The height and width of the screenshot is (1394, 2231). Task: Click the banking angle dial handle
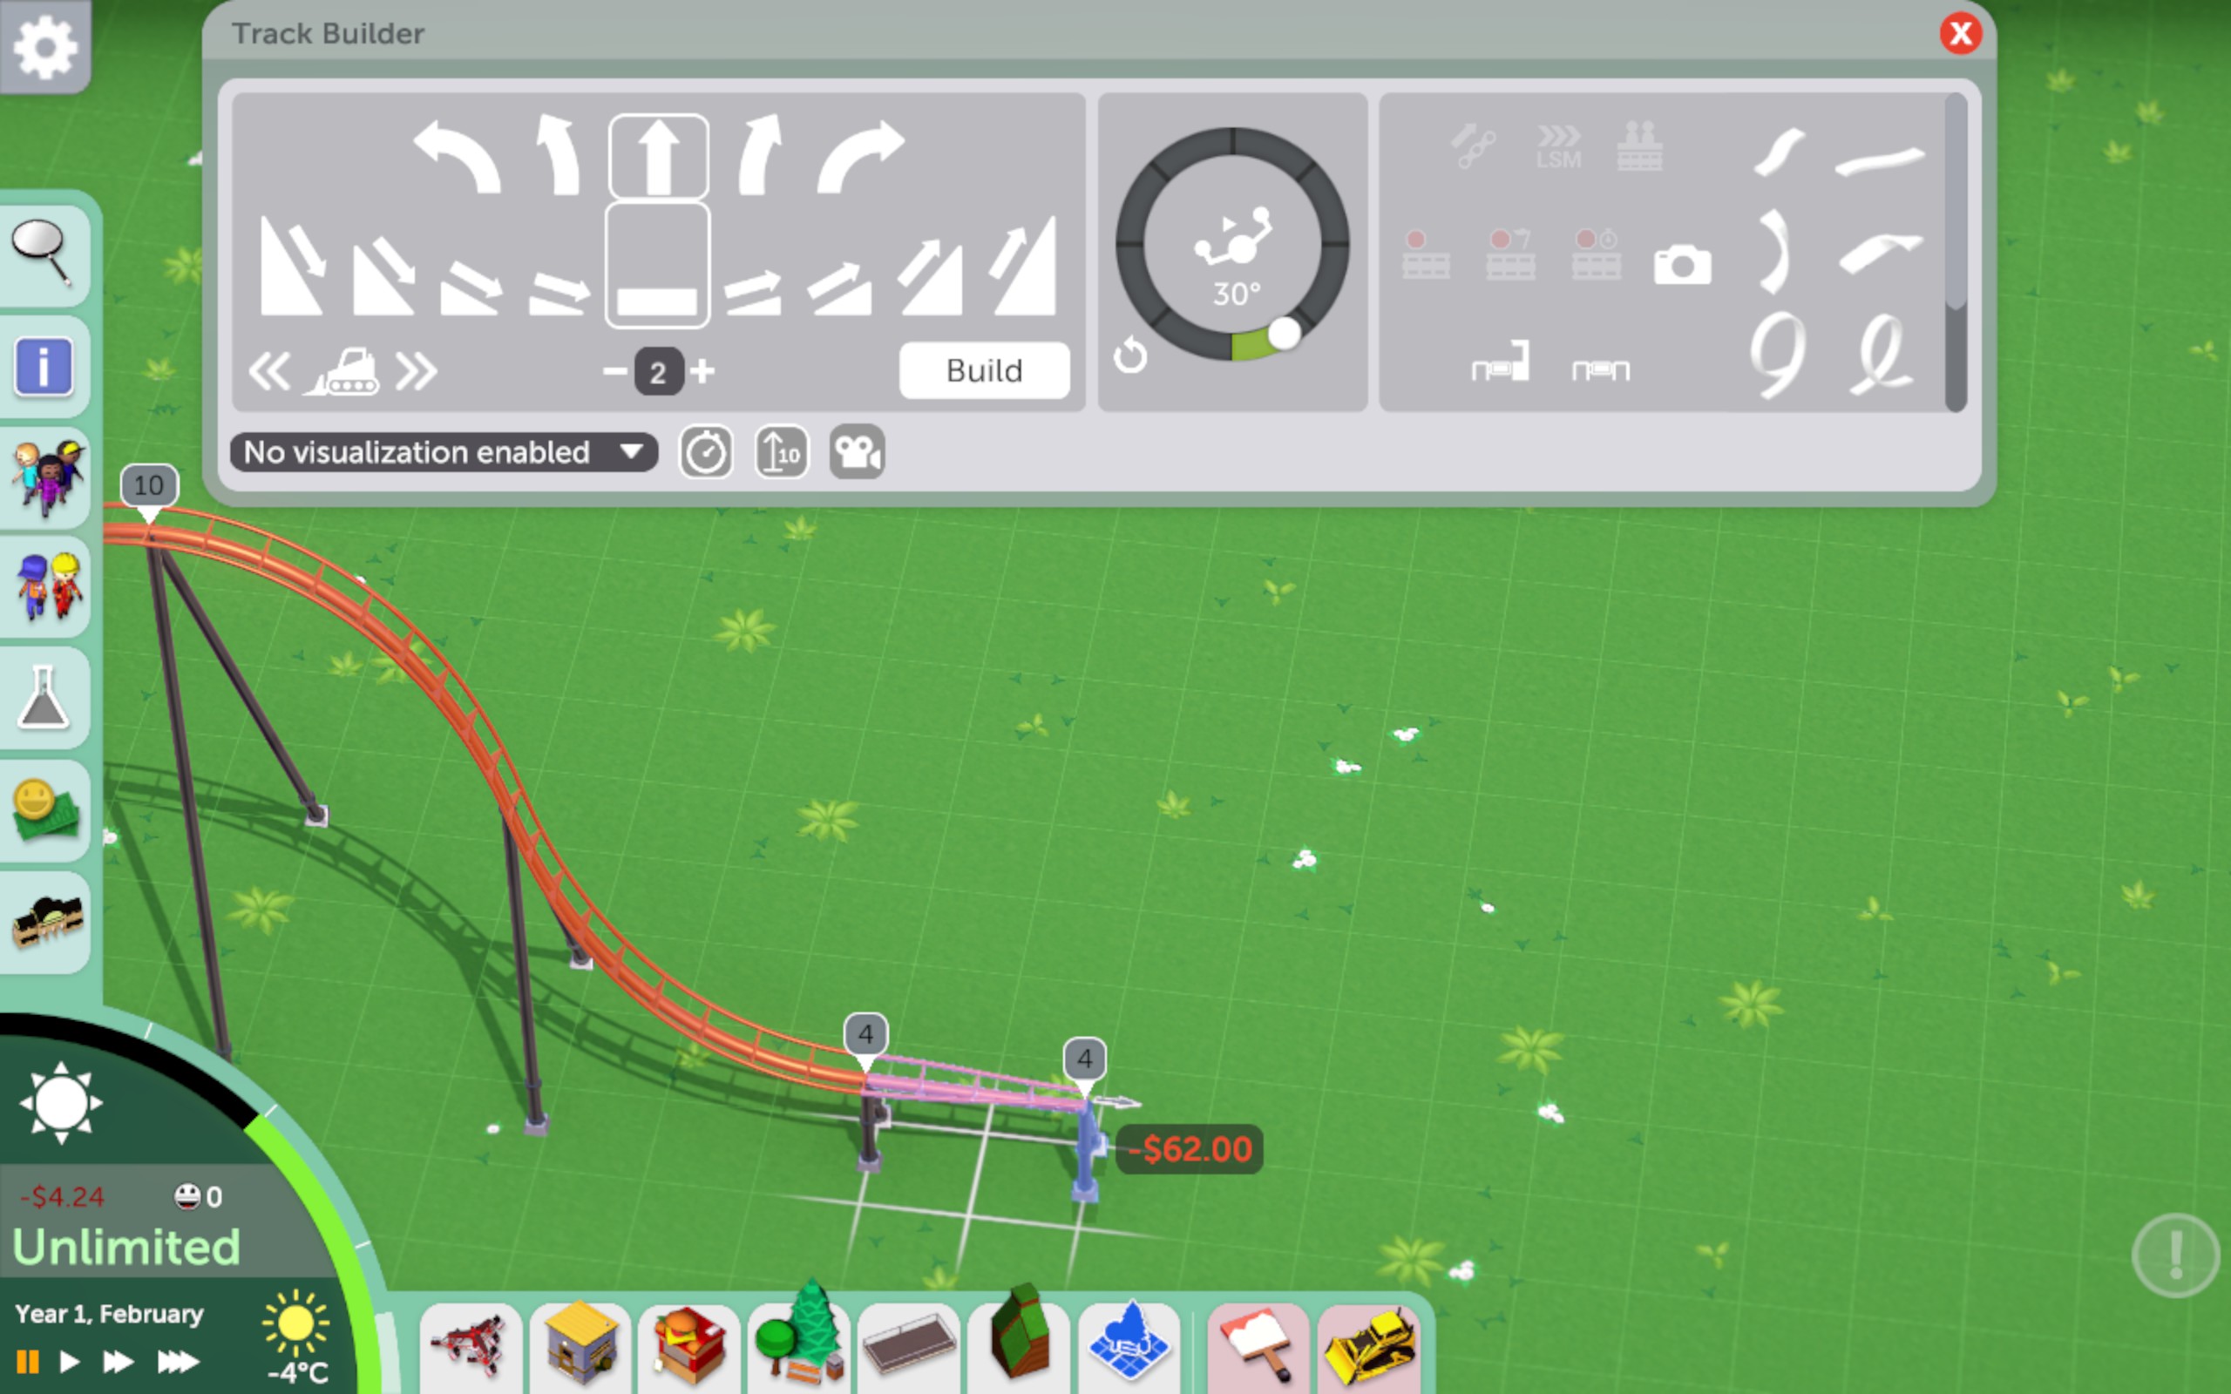coord(1284,334)
